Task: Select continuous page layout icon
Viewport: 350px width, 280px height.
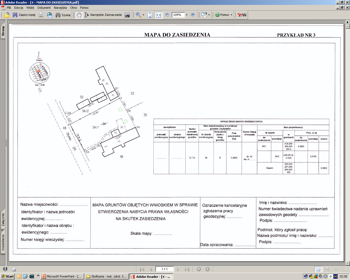Action: (x=327, y=269)
